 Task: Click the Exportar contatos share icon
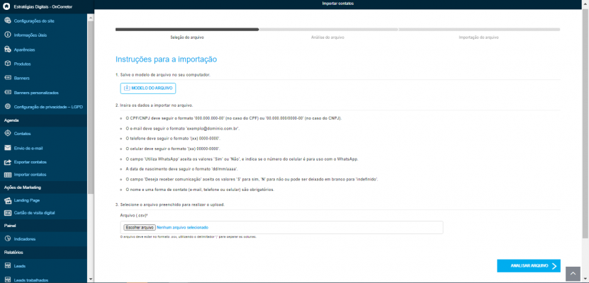click(8, 162)
